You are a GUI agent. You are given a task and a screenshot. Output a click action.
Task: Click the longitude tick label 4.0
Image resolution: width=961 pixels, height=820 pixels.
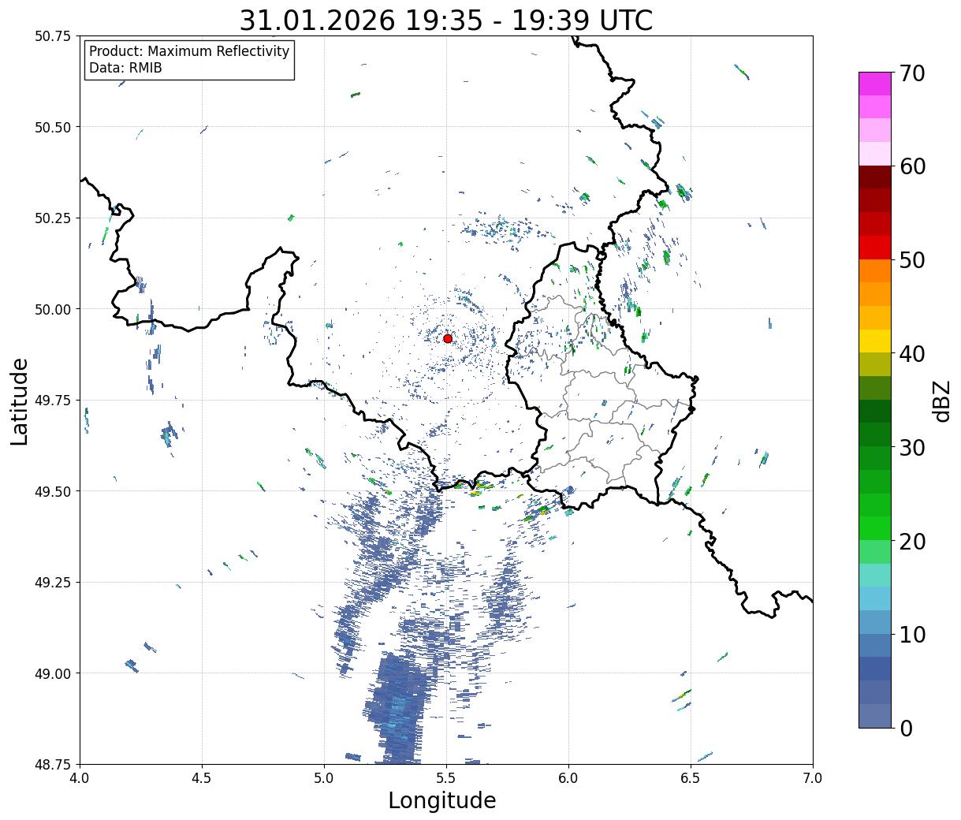click(80, 778)
